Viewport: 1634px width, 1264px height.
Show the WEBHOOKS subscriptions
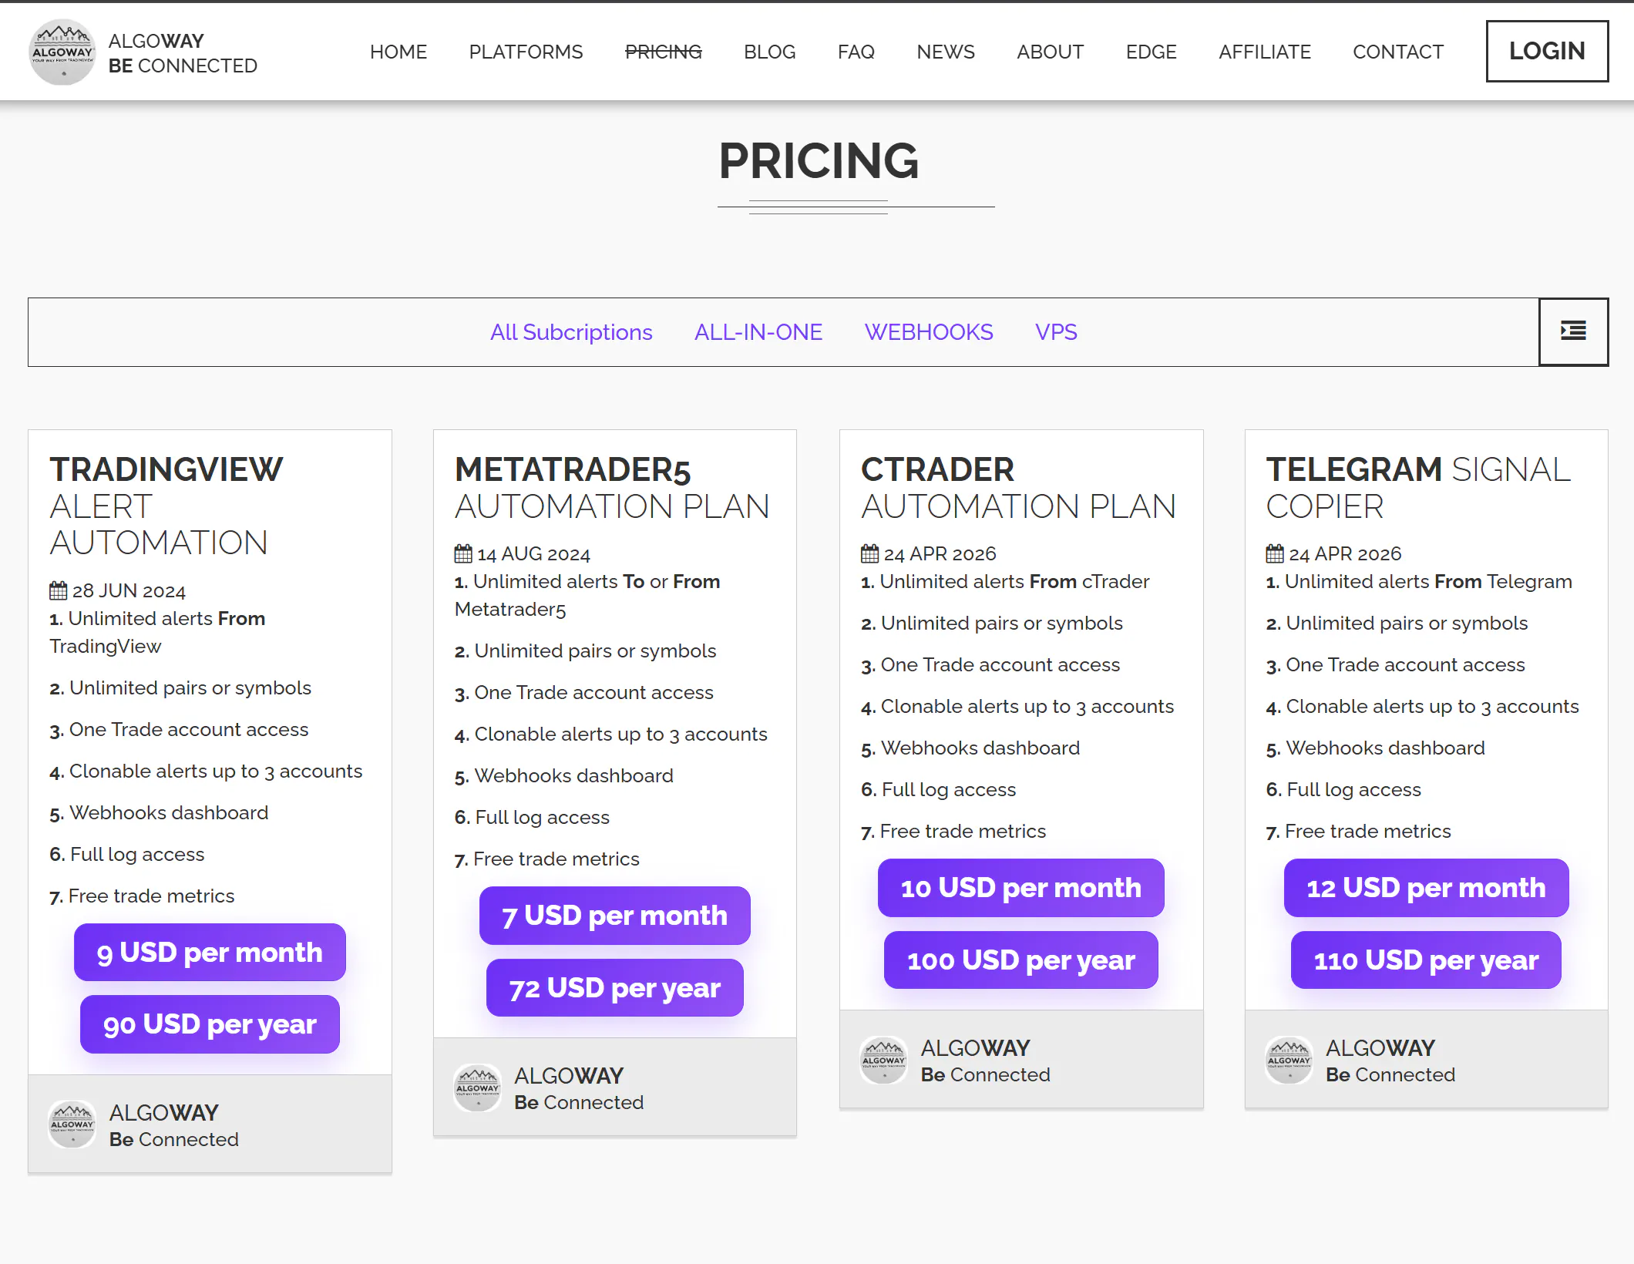(929, 332)
